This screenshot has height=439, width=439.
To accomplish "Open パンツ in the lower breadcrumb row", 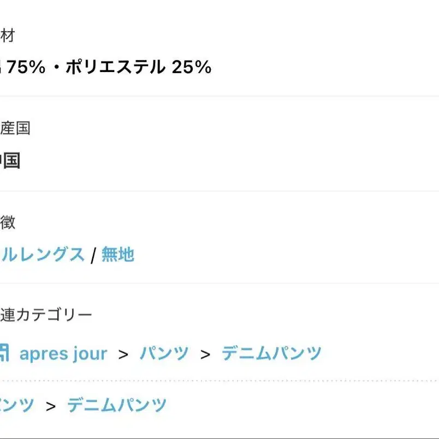I will [x=16, y=405].
